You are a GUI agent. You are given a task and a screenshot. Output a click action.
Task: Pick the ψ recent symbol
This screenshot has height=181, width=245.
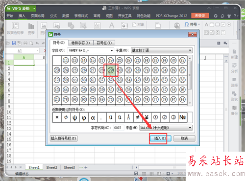tap(75, 117)
